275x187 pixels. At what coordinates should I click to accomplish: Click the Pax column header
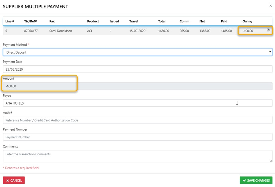point(52,21)
